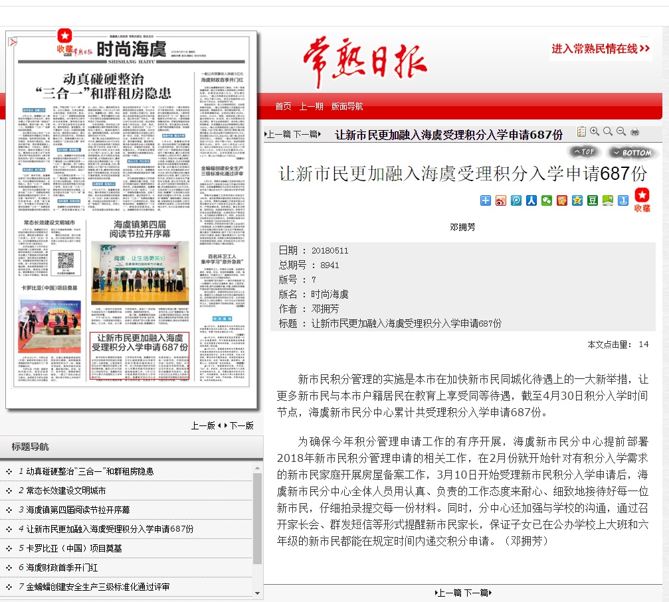Jump down with the BOTTOM button
This screenshot has width=669, height=602.
click(632, 153)
